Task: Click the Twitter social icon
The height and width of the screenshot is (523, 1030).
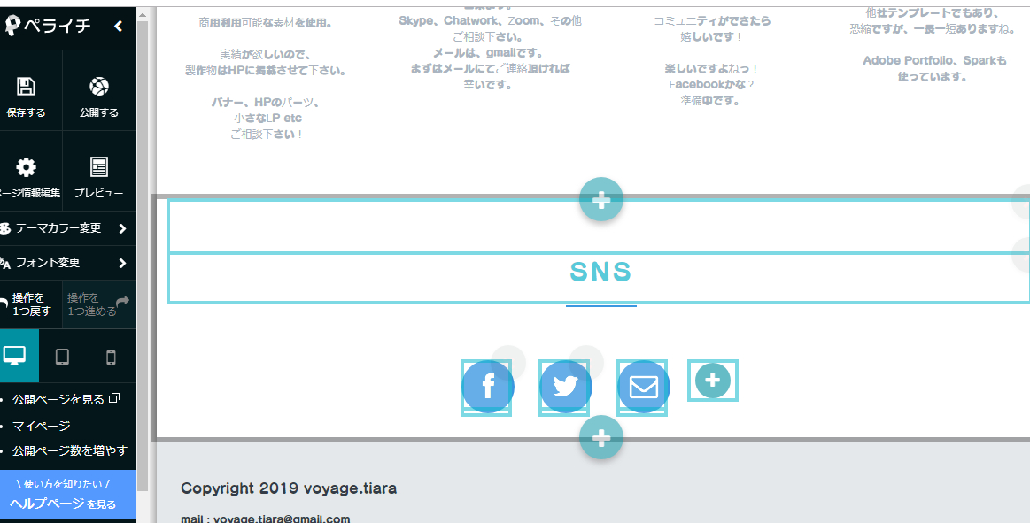Action: [565, 387]
